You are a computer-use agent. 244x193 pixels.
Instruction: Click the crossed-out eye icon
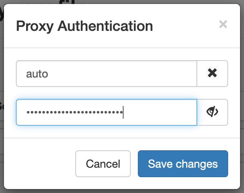tap(212, 112)
